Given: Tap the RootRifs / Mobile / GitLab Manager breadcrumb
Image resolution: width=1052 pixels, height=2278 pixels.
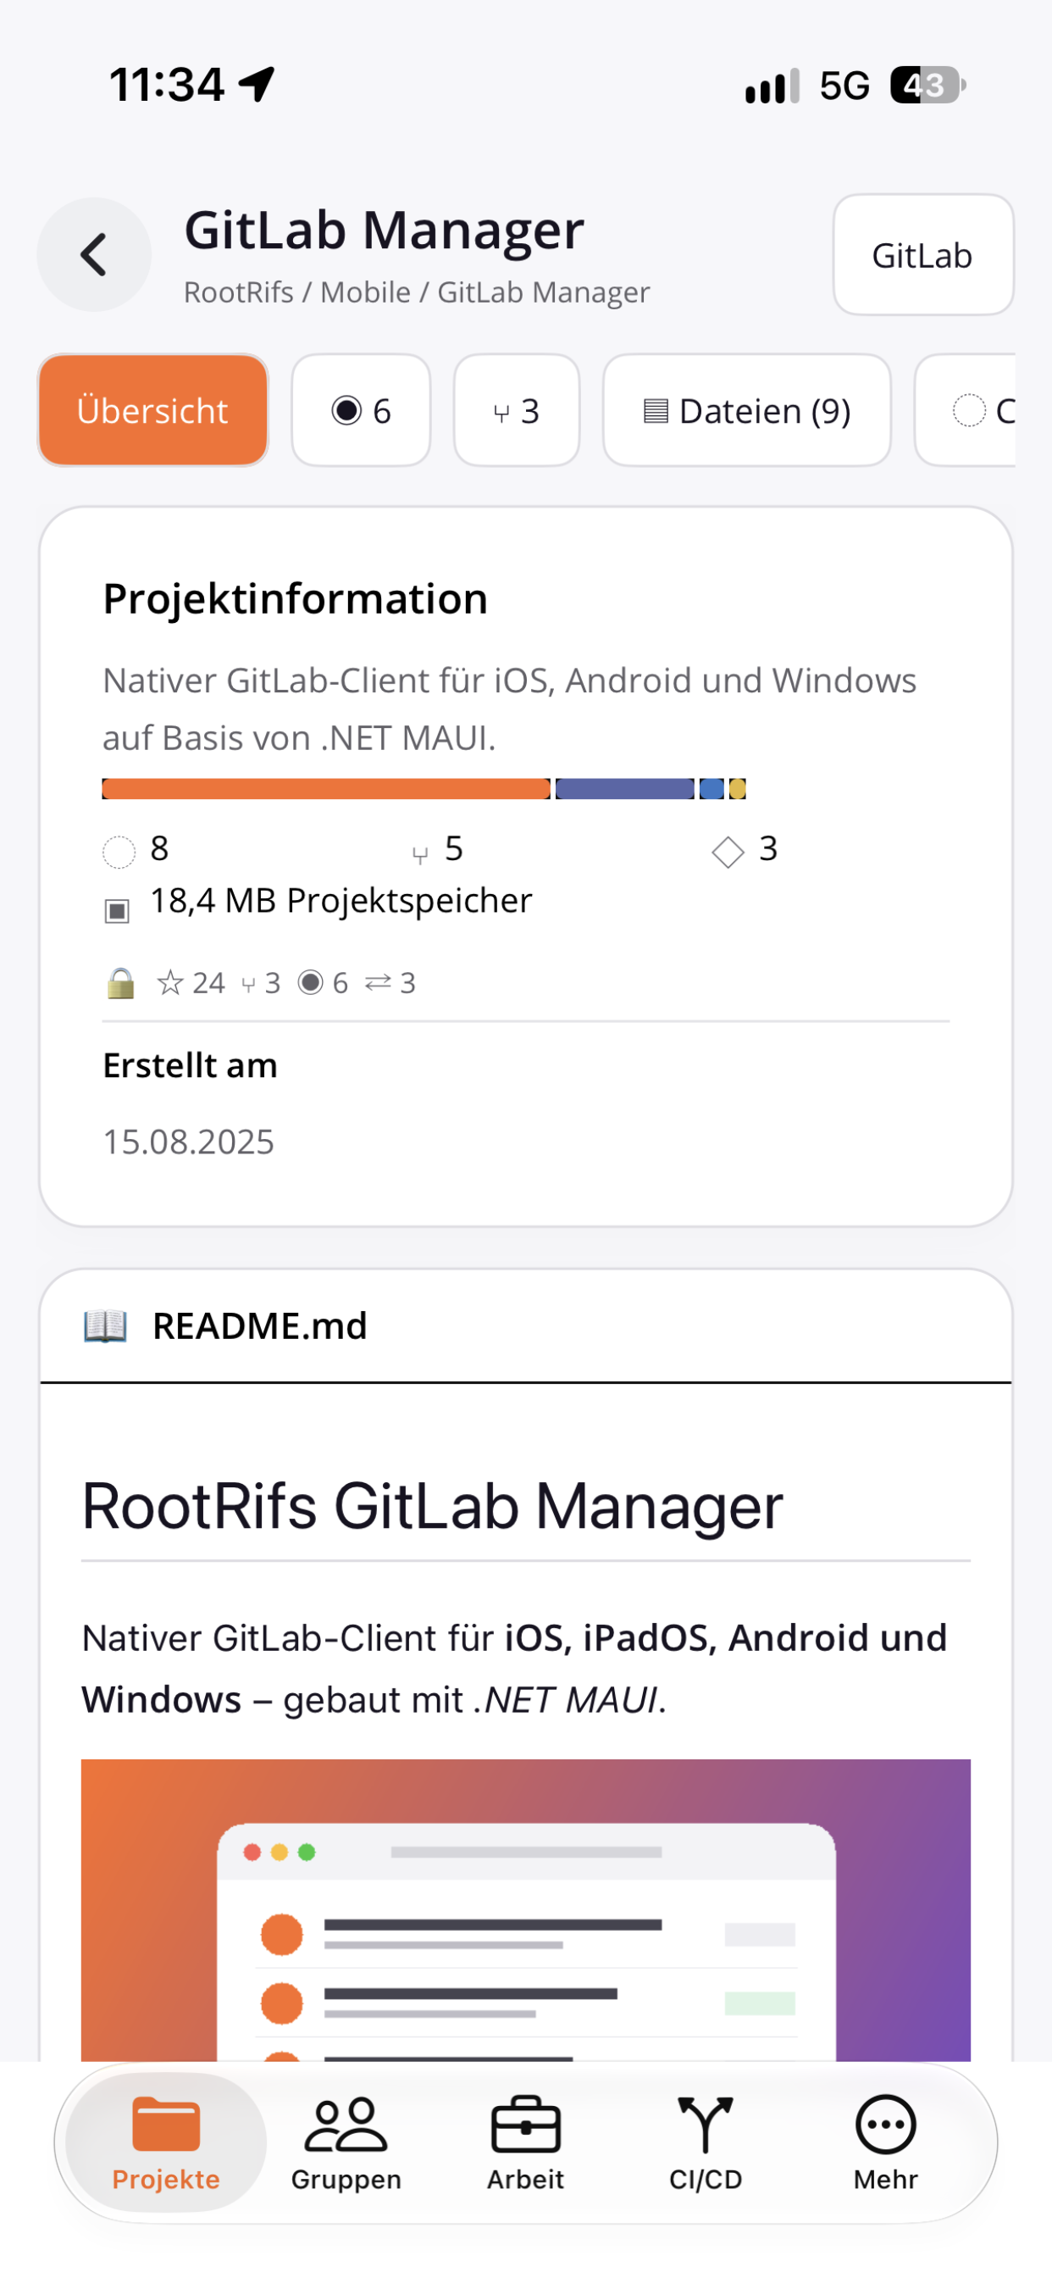Looking at the screenshot, I should coord(417,292).
